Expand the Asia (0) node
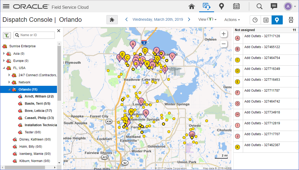This screenshot has width=299, height=170. pos(4,53)
